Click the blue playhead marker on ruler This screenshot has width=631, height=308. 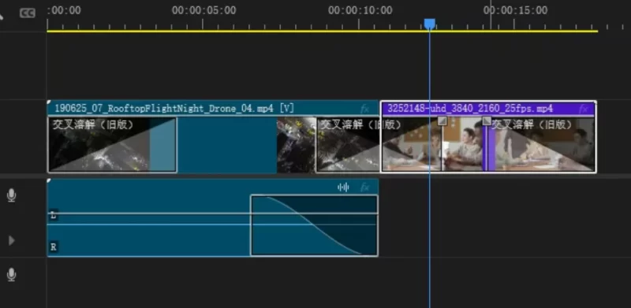(x=429, y=24)
